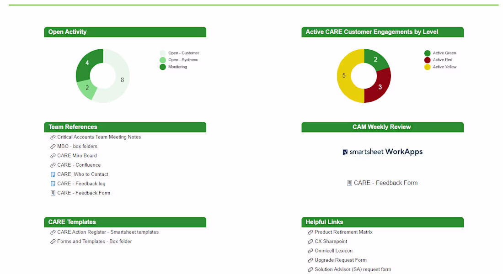Click Open - Customer donut segment labeled 8

coord(122,80)
